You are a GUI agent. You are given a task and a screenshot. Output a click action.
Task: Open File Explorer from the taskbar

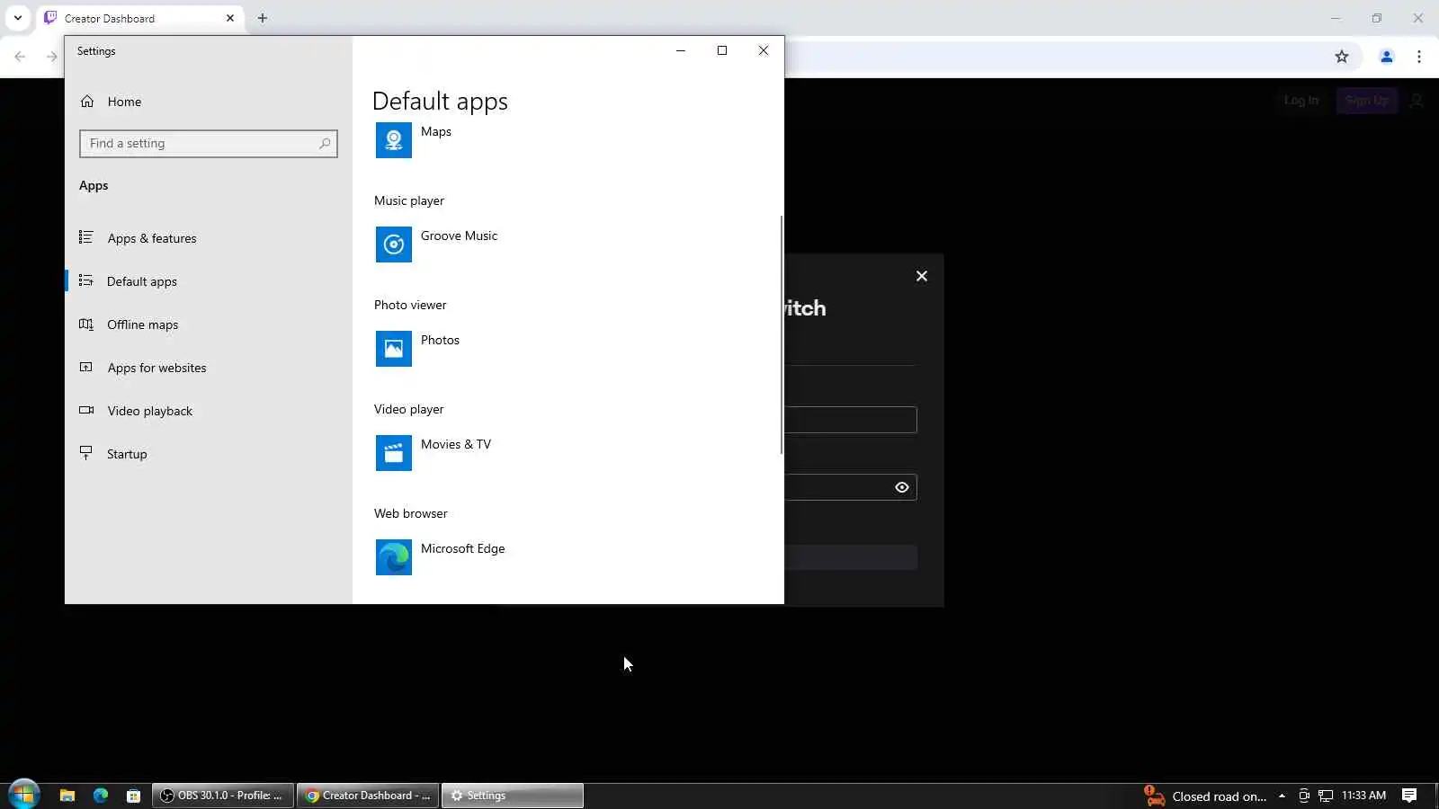click(67, 796)
